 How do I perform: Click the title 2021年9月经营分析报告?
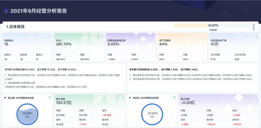(39, 11)
